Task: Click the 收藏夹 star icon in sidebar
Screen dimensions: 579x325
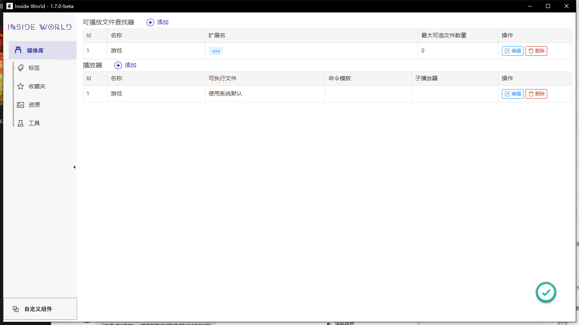Action: [21, 86]
